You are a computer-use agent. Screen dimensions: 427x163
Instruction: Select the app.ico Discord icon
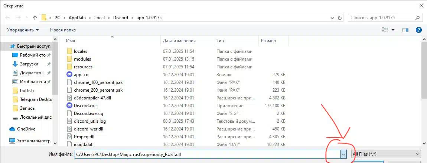pos(69,75)
